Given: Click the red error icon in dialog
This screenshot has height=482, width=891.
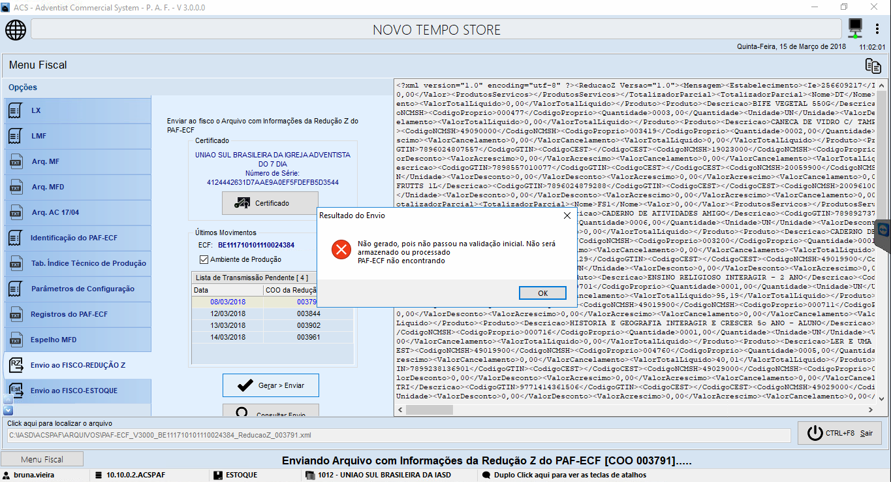Looking at the screenshot, I should [340, 249].
